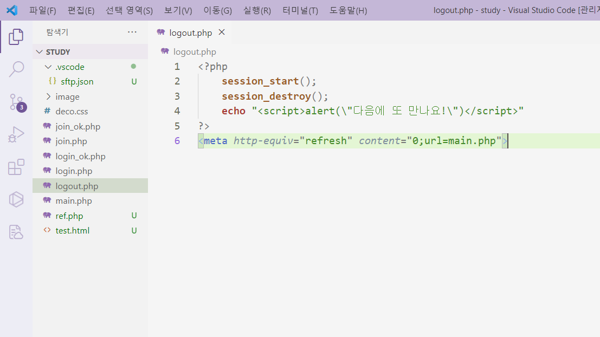Click the green modified dot beside .vscode
Screen dimensions: 600x337
133,67
